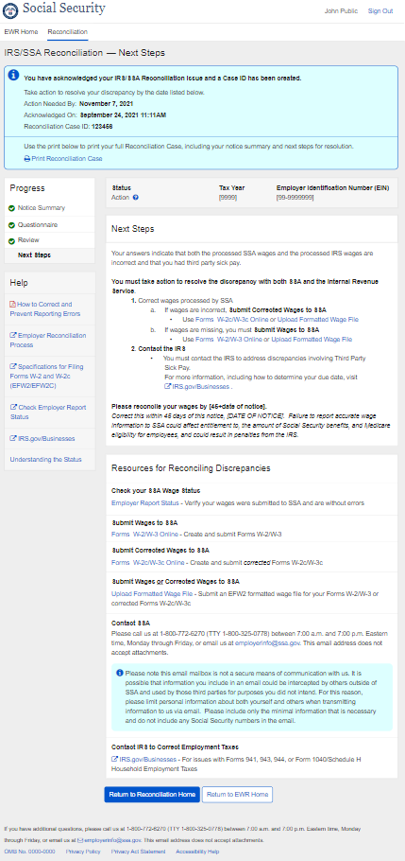Click green checkmark beside Review
Image resolution: width=405 pixels, height=861 pixels.
click(x=12, y=240)
